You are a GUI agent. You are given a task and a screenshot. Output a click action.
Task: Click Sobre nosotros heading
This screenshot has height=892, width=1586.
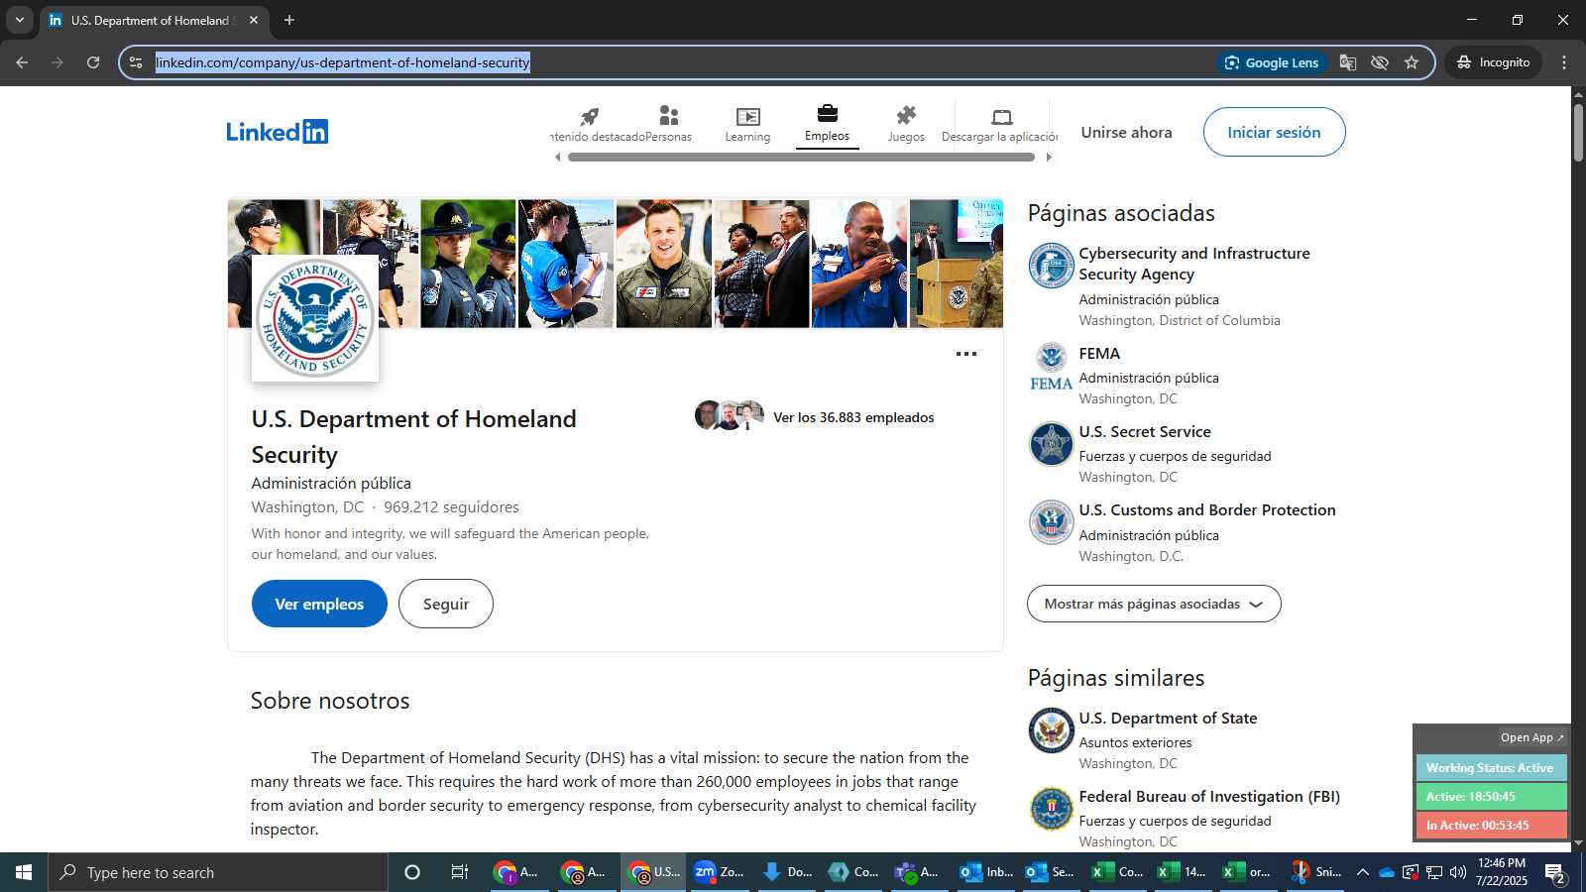tap(330, 701)
